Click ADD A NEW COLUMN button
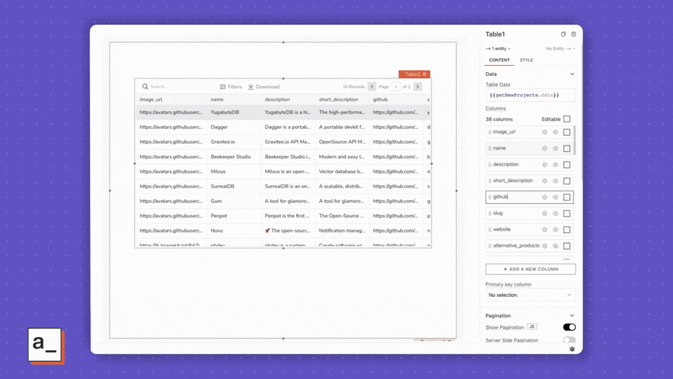Image resolution: width=673 pixels, height=379 pixels. click(x=530, y=269)
